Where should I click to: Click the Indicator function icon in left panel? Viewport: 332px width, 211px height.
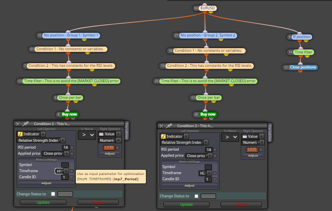(20, 134)
